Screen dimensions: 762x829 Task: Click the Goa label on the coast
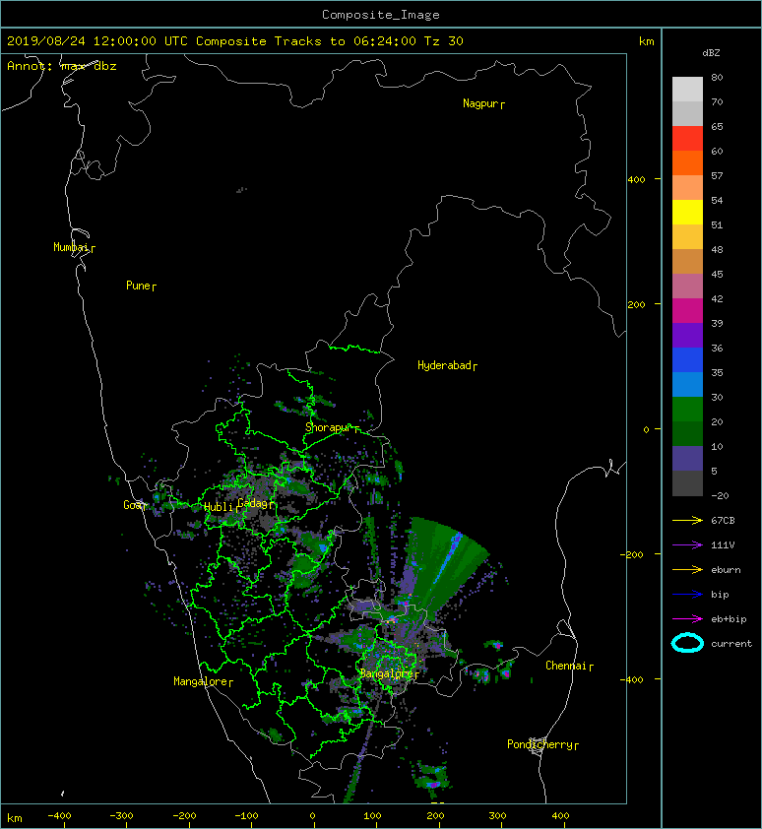coord(134,505)
